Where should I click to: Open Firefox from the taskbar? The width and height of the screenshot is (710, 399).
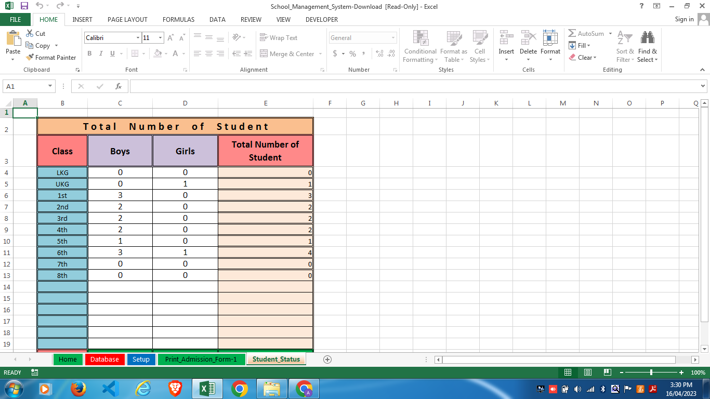click(78, 389)
